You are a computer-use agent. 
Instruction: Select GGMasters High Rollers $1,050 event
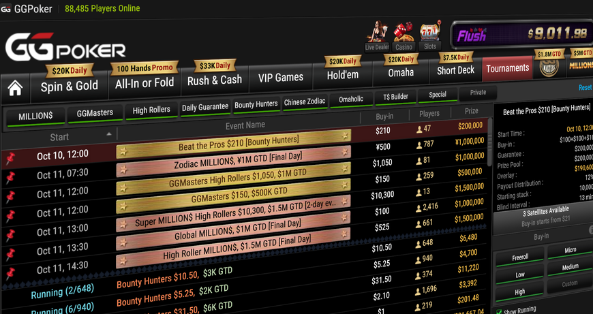pyautogui.click(x=234, y=178)
